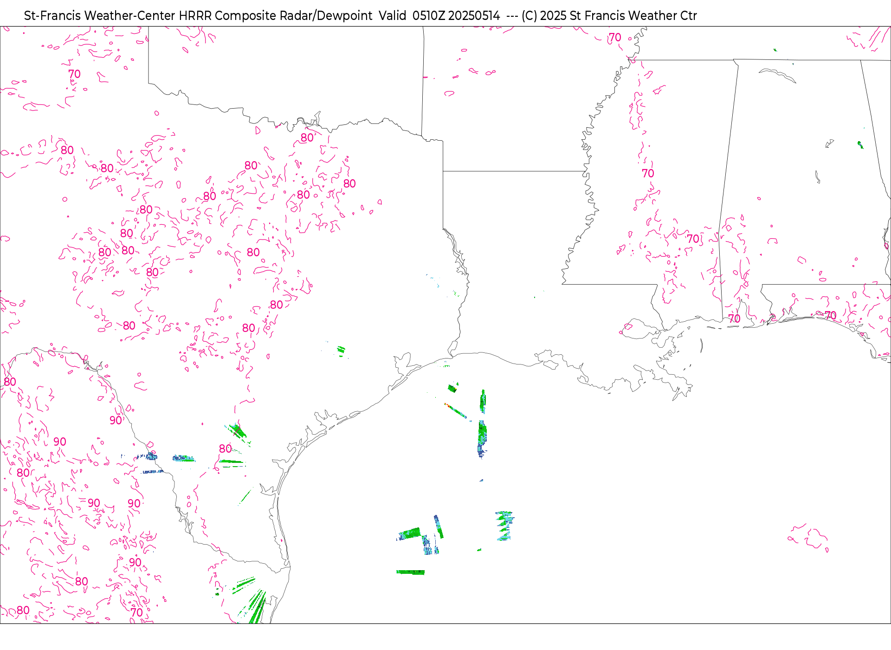Click the HRRR Composite Radar/Dewpoint title text
Viewport: 891px width, 650px height.
coord(275,16)
